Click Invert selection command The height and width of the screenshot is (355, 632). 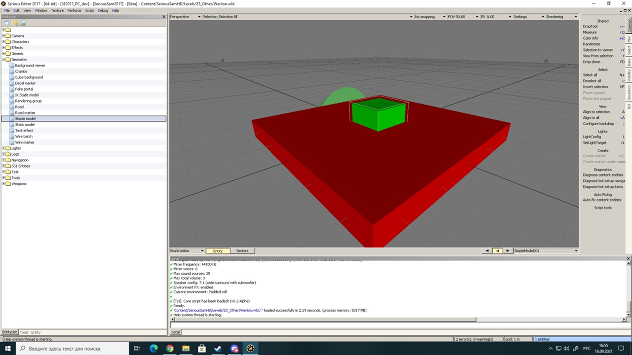click(595, 87)
